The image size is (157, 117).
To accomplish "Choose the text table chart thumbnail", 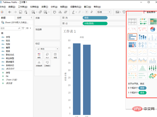I will point(132,21).
